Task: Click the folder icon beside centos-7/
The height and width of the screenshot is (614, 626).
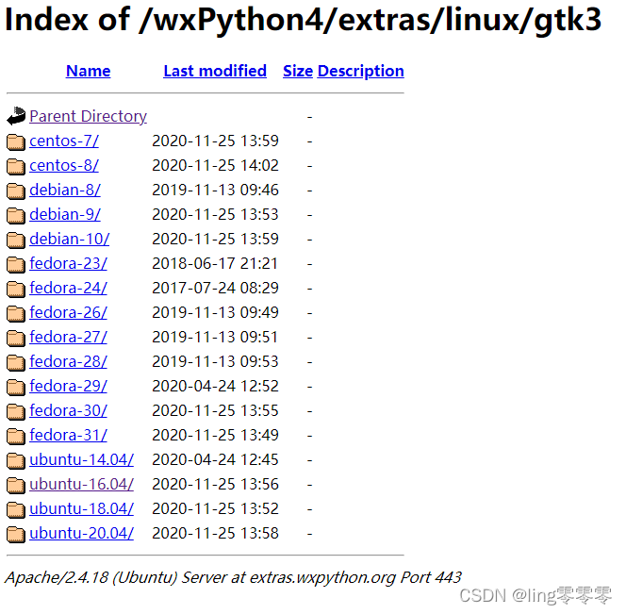Action: click(16, 141)
